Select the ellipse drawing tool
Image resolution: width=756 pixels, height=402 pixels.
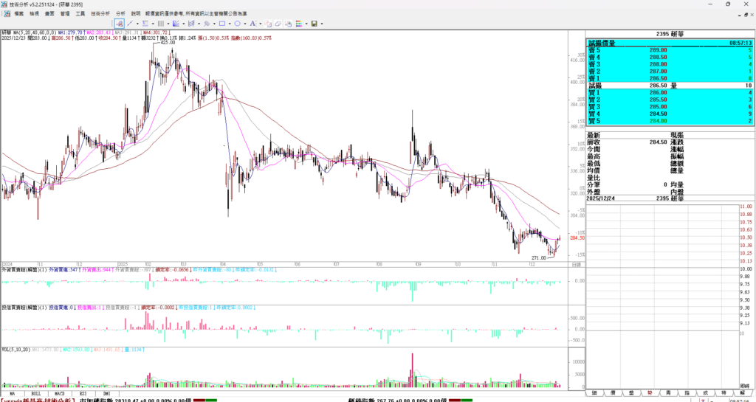coord(237,24)
